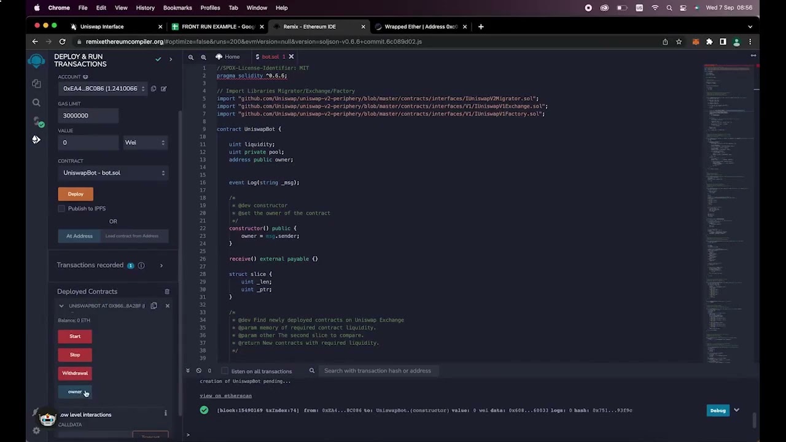Go back in Chrome
This screenshot has width=786, height=442.
pos(35,42)
